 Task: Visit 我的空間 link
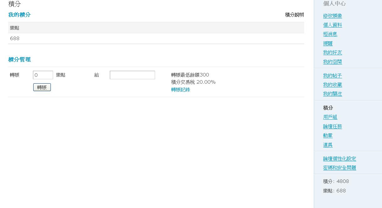(x=333, y=62)
